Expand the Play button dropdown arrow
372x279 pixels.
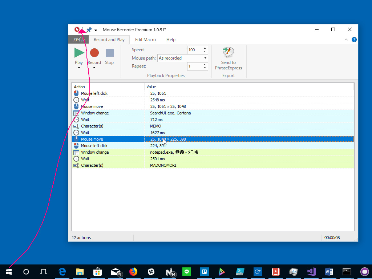79,68
